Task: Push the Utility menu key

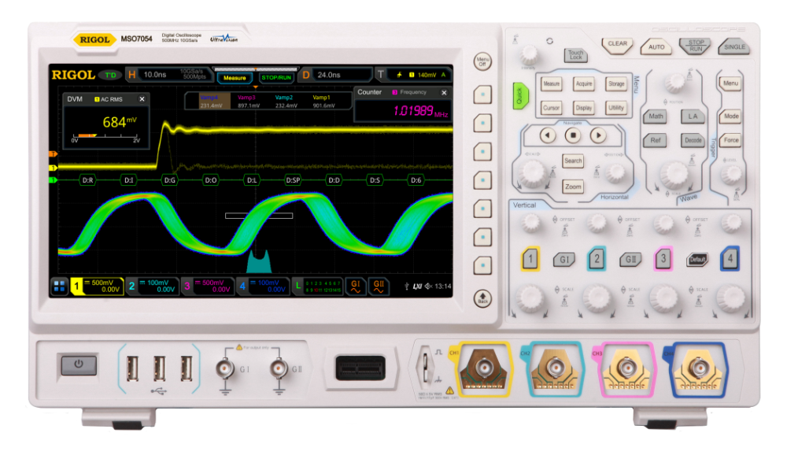Action: pyautogui.click(x=616, y=108)
